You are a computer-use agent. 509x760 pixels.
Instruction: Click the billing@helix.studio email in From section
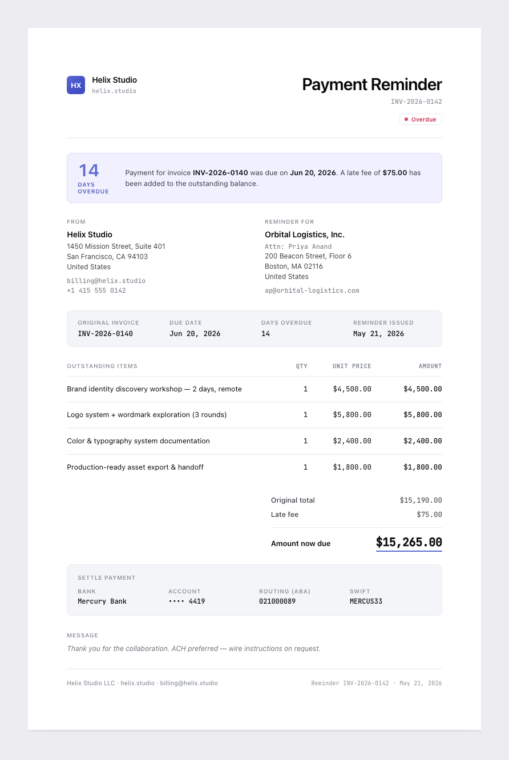click(x=106, y=281)
